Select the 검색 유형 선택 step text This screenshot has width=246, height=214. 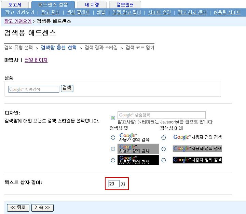coord(19,47)
